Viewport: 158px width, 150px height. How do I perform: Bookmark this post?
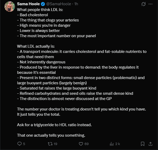pos(142,144)
